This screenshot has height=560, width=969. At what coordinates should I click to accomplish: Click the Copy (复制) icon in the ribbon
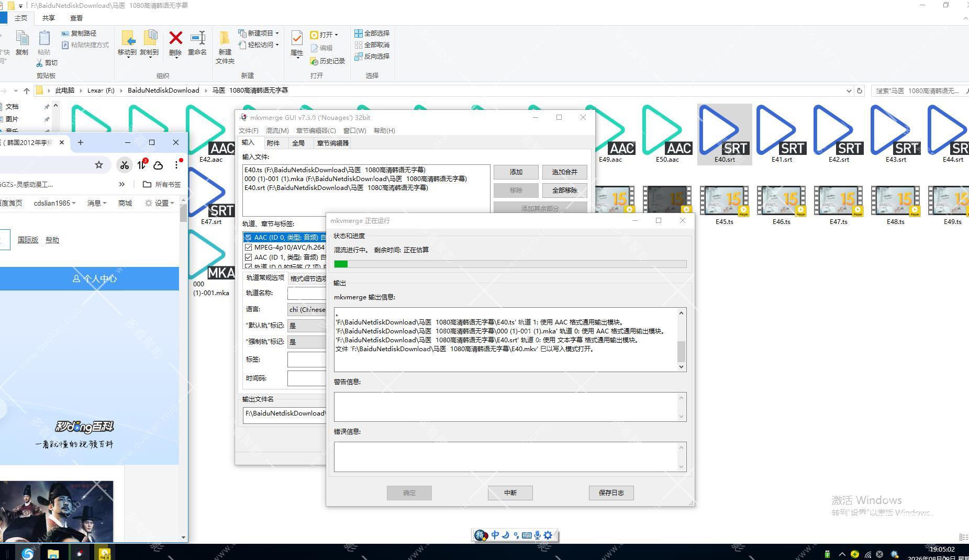(22, 39)
